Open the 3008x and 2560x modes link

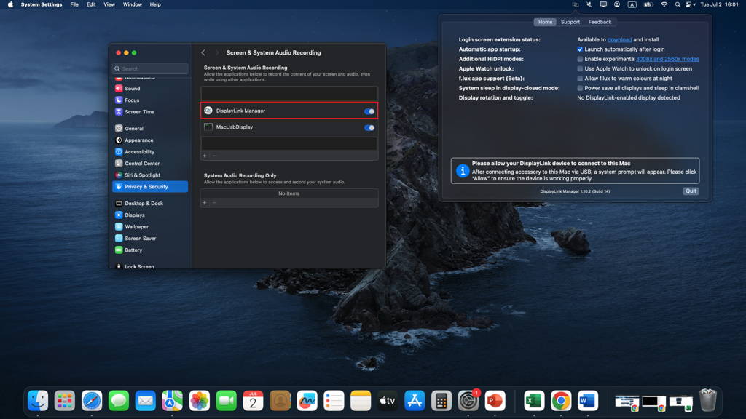point(667,59)
